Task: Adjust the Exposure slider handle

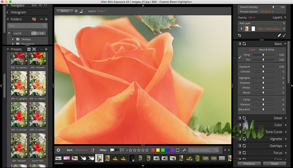Action: (x=263, y=67)
